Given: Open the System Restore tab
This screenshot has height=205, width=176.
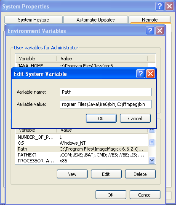Looking at the screenshot, I should click(x=33, y=20).
